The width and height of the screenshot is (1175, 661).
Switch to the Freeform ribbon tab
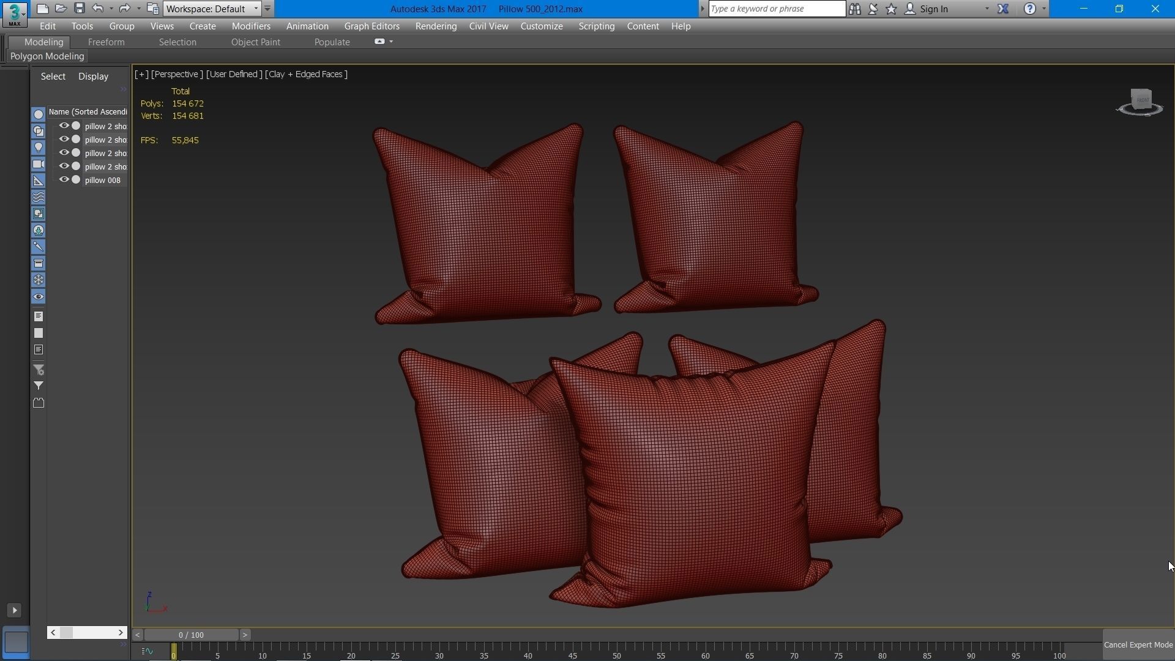click(106, 42)
